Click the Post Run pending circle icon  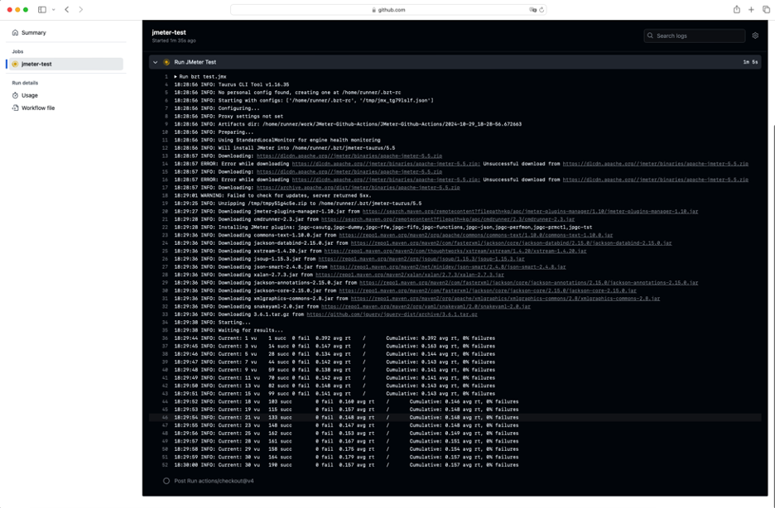[x=166, y=481]
